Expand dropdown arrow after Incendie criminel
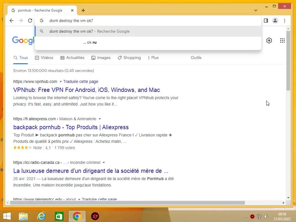The image size is (296, 222). pyautogui.click(x=104, y=162)
